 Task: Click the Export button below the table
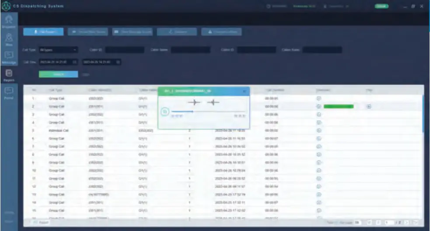click(x=41, y=223)
